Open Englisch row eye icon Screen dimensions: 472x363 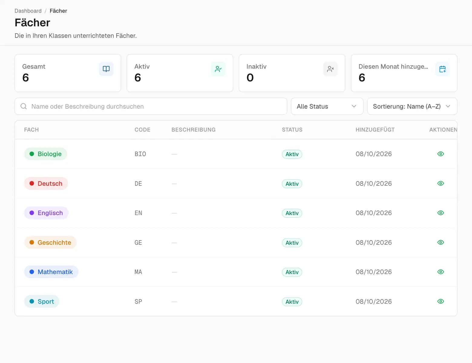[x=441, y=213]
